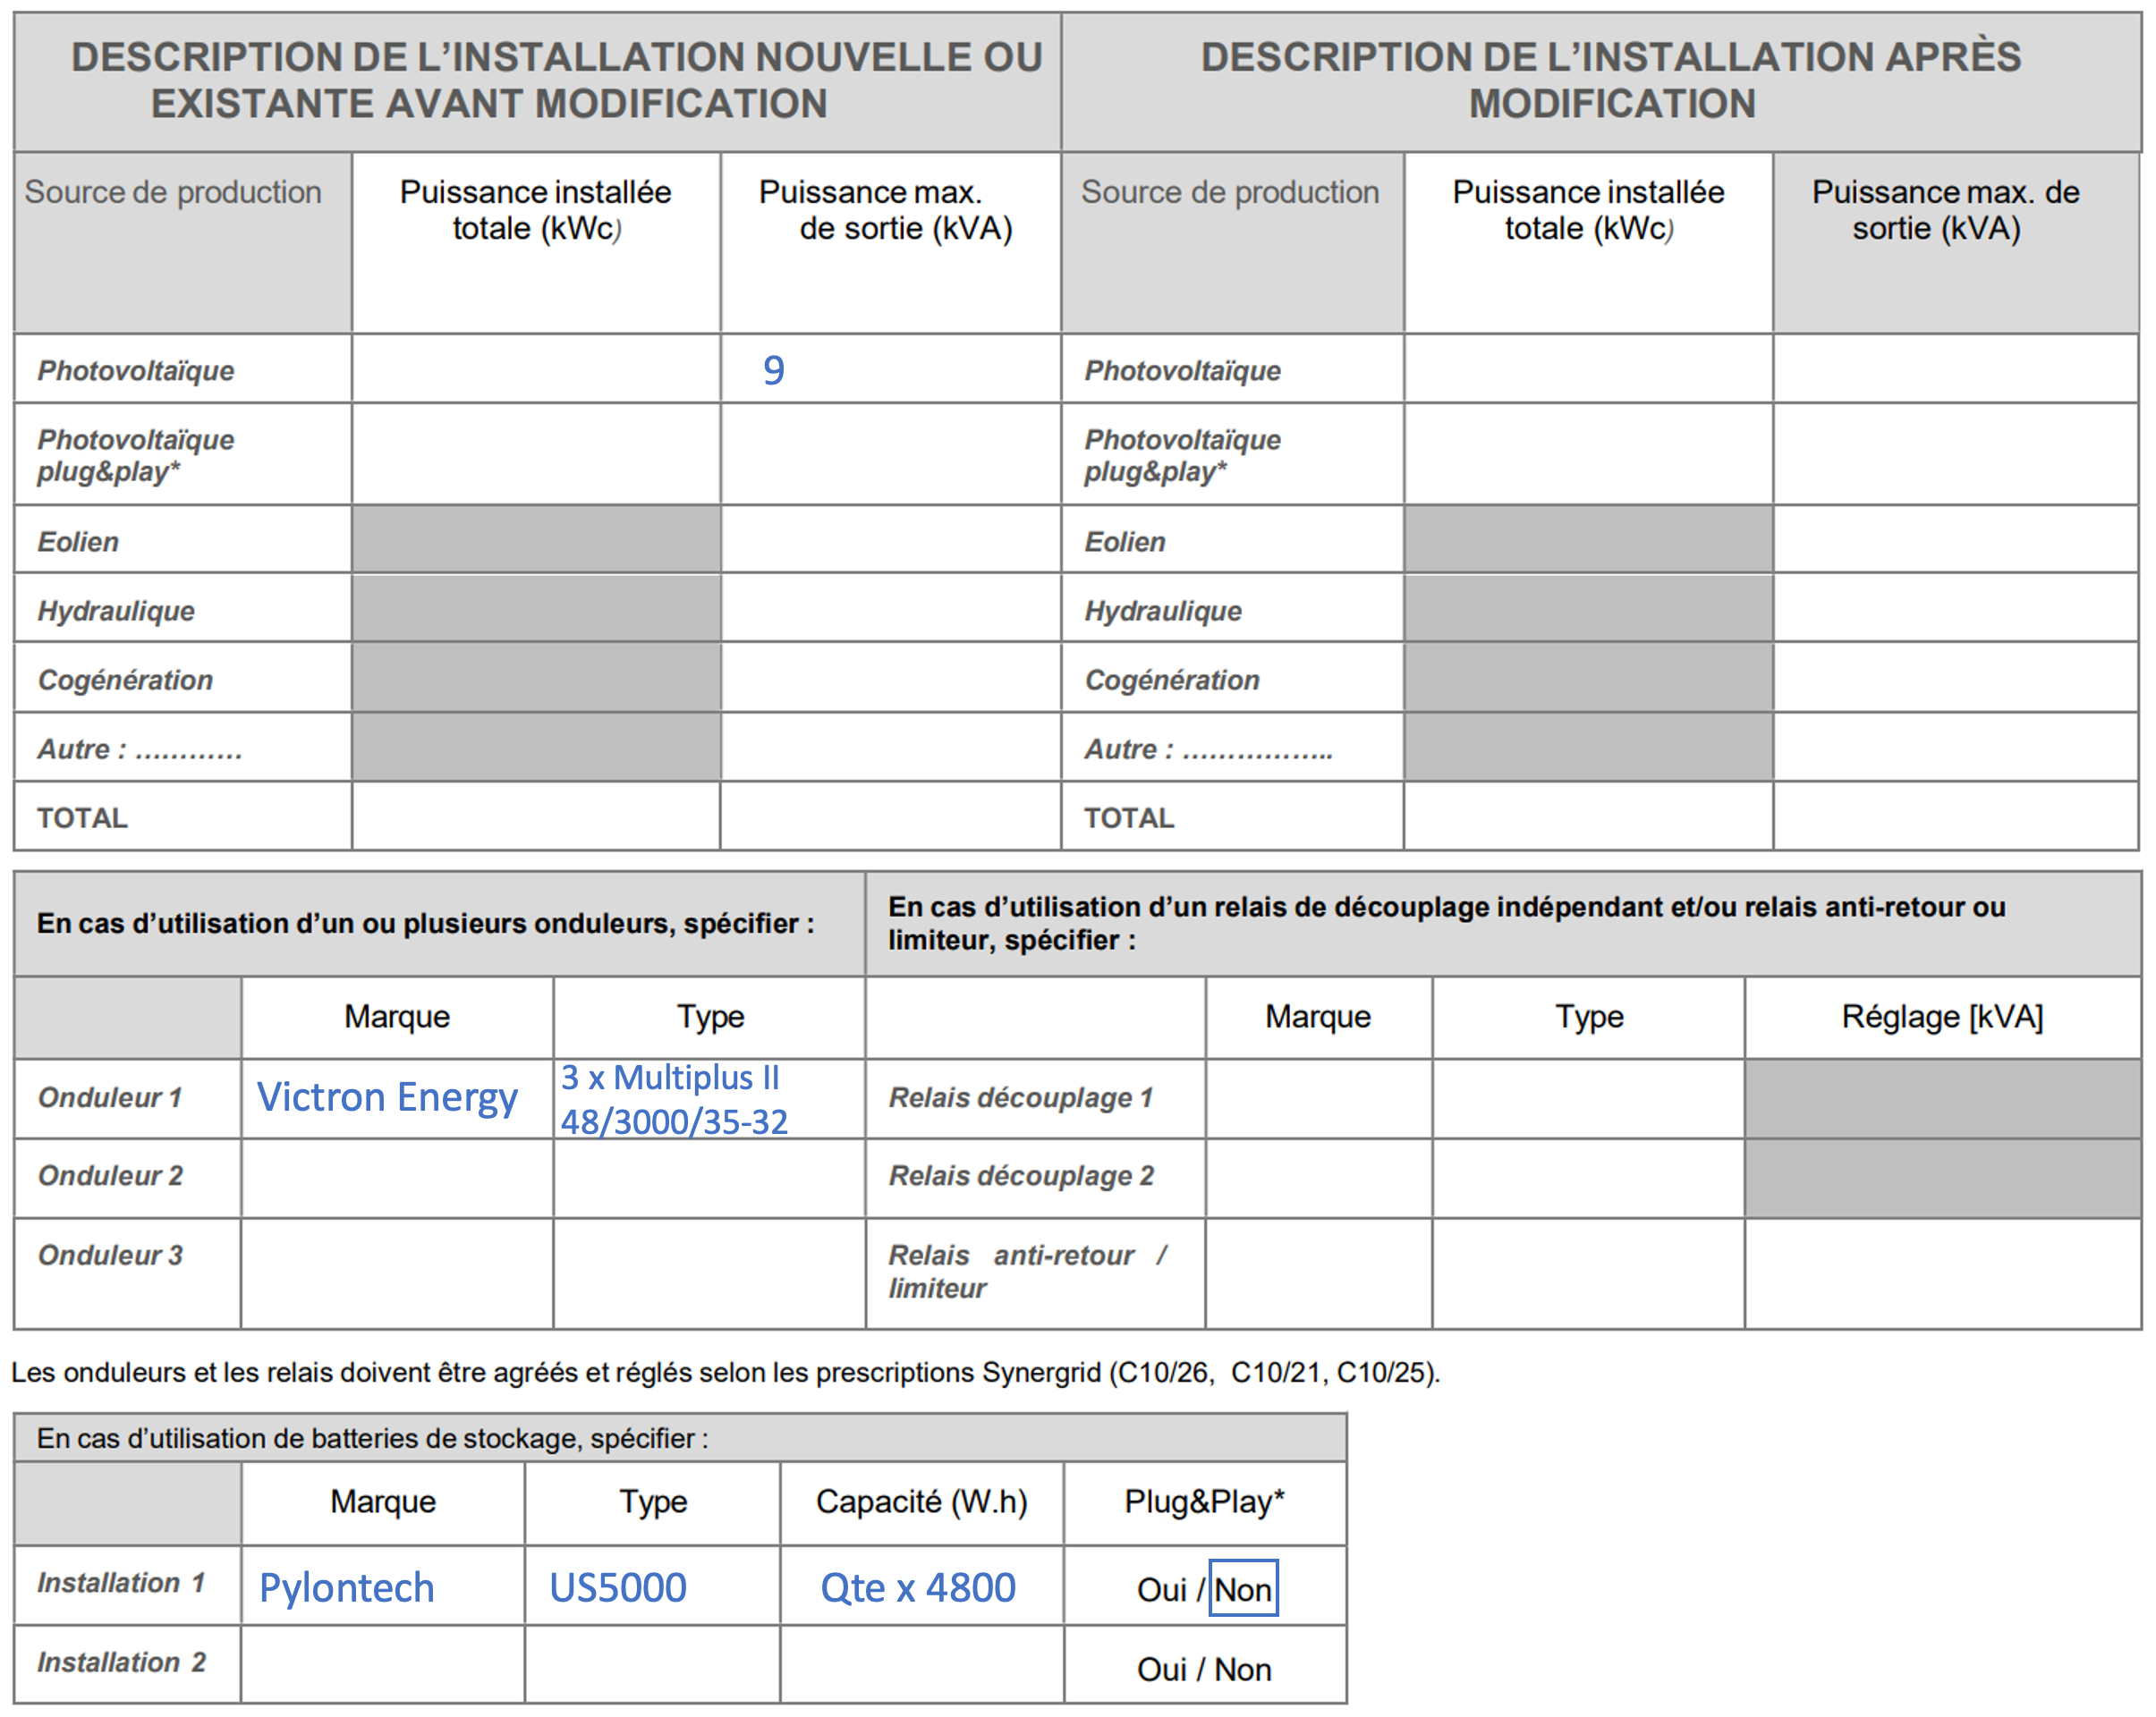
Task: Click Autre kVA field before modification
Action: click(x=890, y=747)
